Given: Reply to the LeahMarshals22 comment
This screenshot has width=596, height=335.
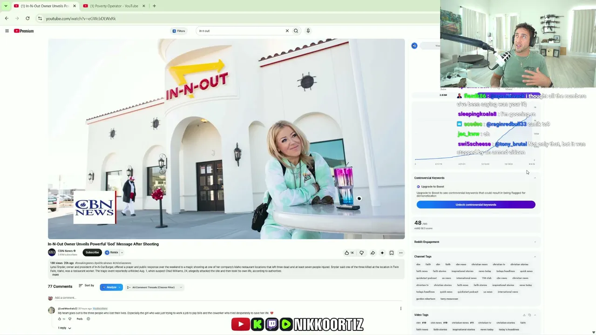Looking at the screenshot, I should [x=80, y=319].
